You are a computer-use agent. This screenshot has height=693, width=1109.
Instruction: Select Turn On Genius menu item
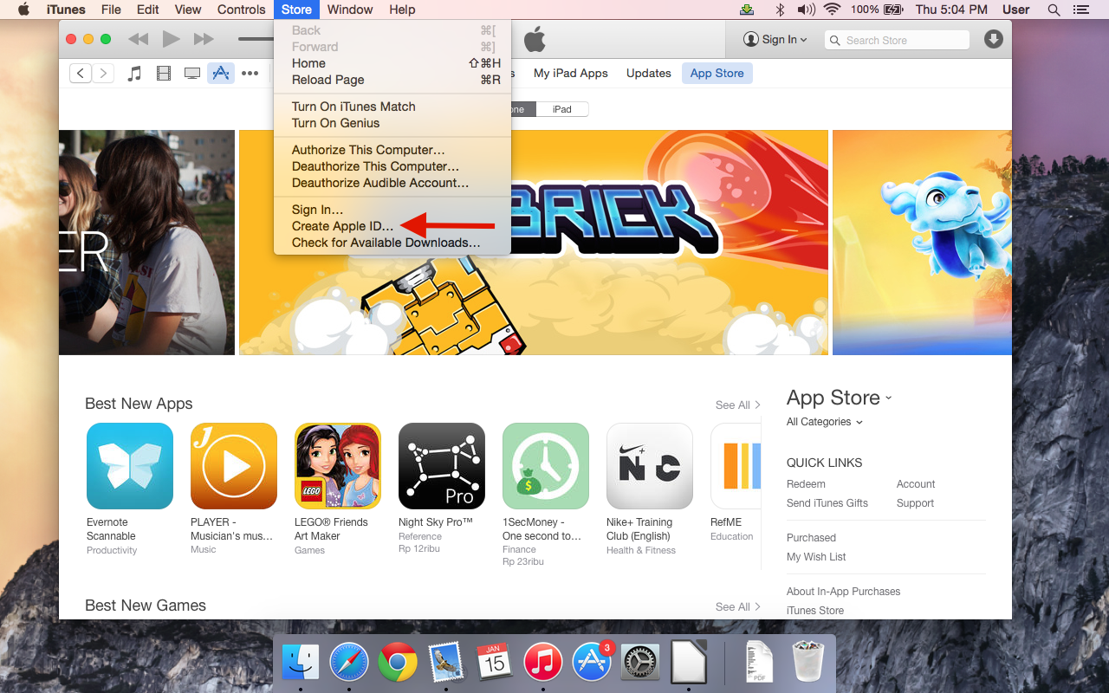[x=335, y=123]
